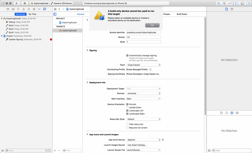Hide the Utilities panel toggle

pyautogui.click(x=248, y=3)
